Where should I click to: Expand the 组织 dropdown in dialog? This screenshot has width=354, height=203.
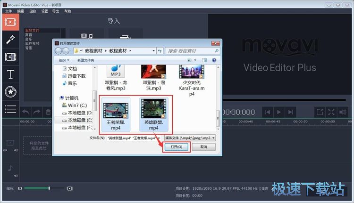(64, 60)
